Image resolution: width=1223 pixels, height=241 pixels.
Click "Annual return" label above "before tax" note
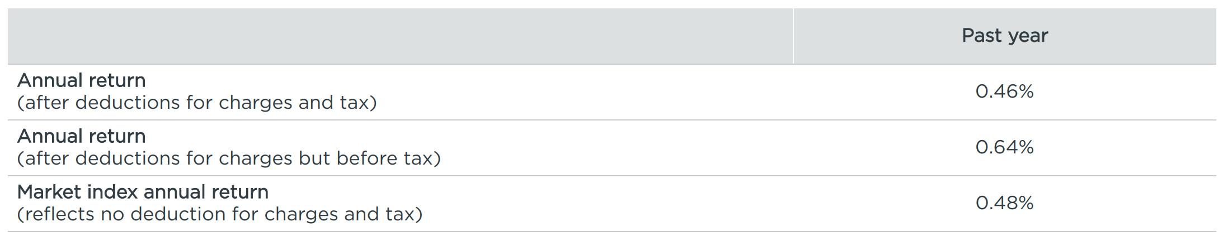tap(82, 137)
